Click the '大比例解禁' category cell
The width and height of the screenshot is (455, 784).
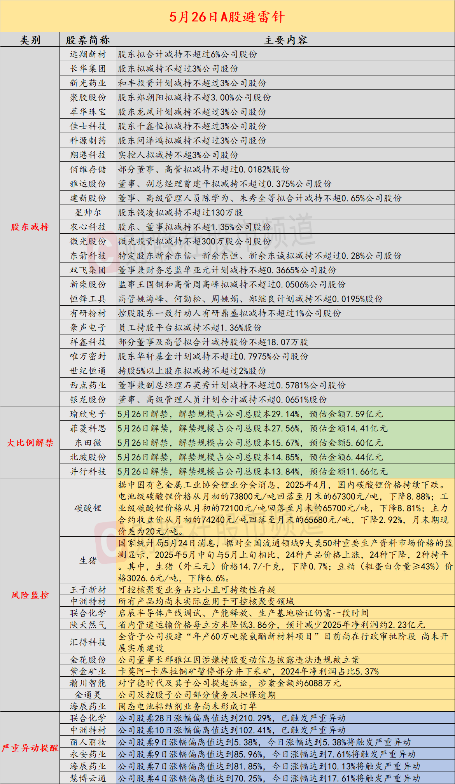30,443
